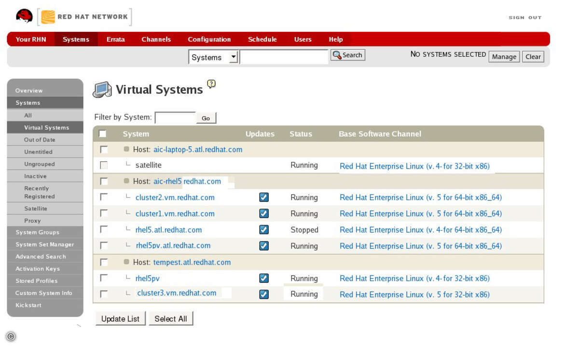Select the cluster3.vm.redhat.com row checkbox
Screen dimensions: 579x347
pyautogui.click(x=104, y=294)
